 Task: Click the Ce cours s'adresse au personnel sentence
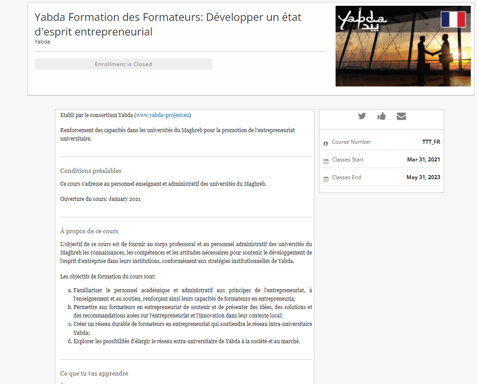click(x=164, y=184)
